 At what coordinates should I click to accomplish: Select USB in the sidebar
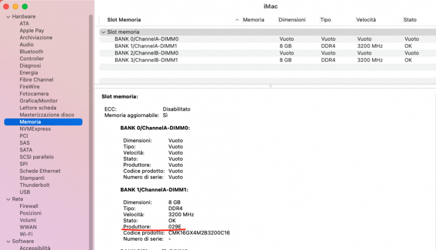tap(25, 192)
